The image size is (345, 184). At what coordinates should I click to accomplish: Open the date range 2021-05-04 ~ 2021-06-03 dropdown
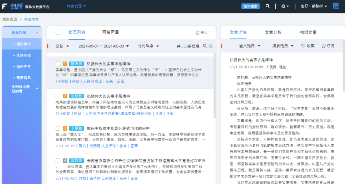pos(103,46)
